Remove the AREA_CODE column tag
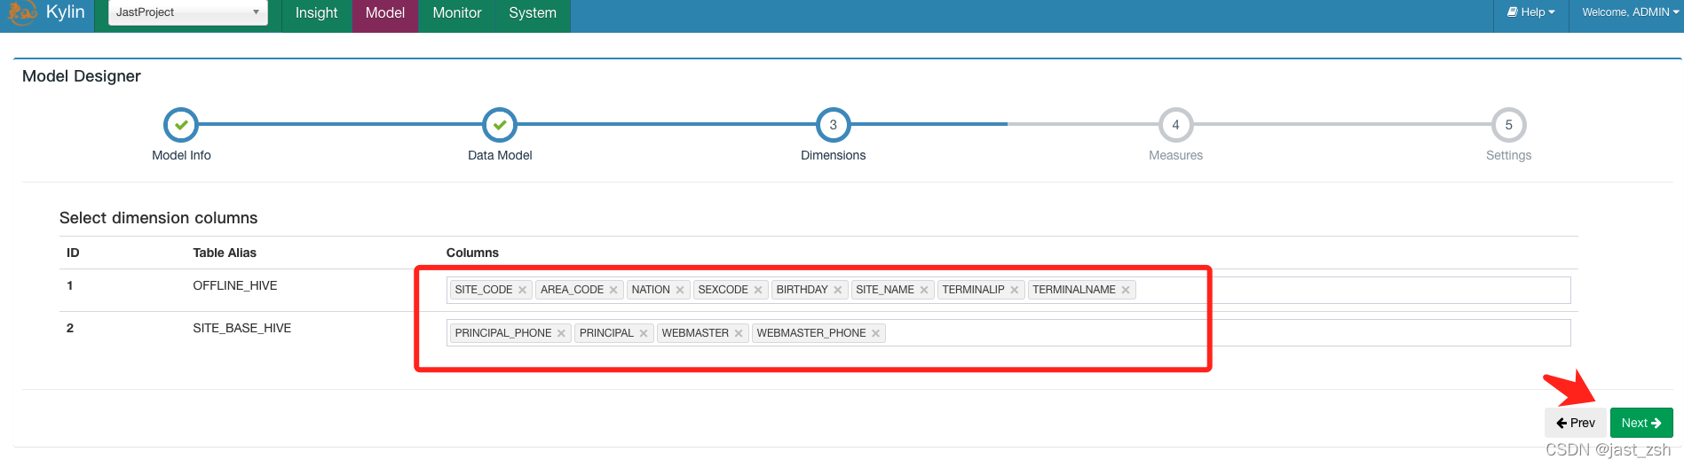The image size is (1684, 467). click(613, 290)
